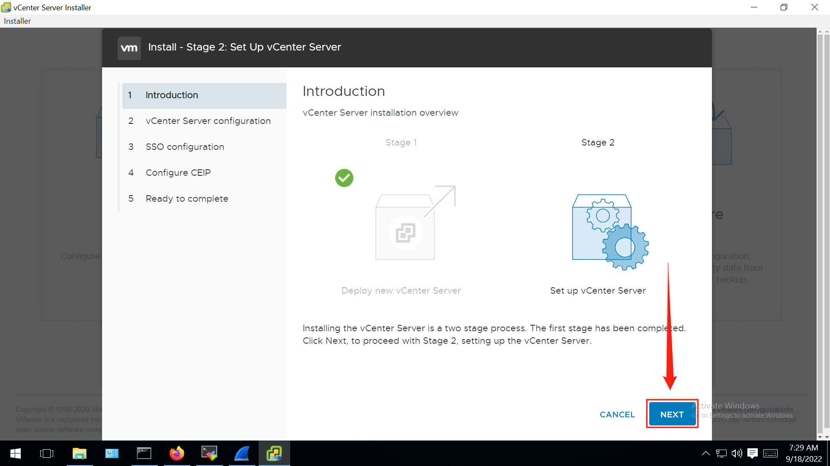Open Server Manager from the taskbar

(112, 453)
